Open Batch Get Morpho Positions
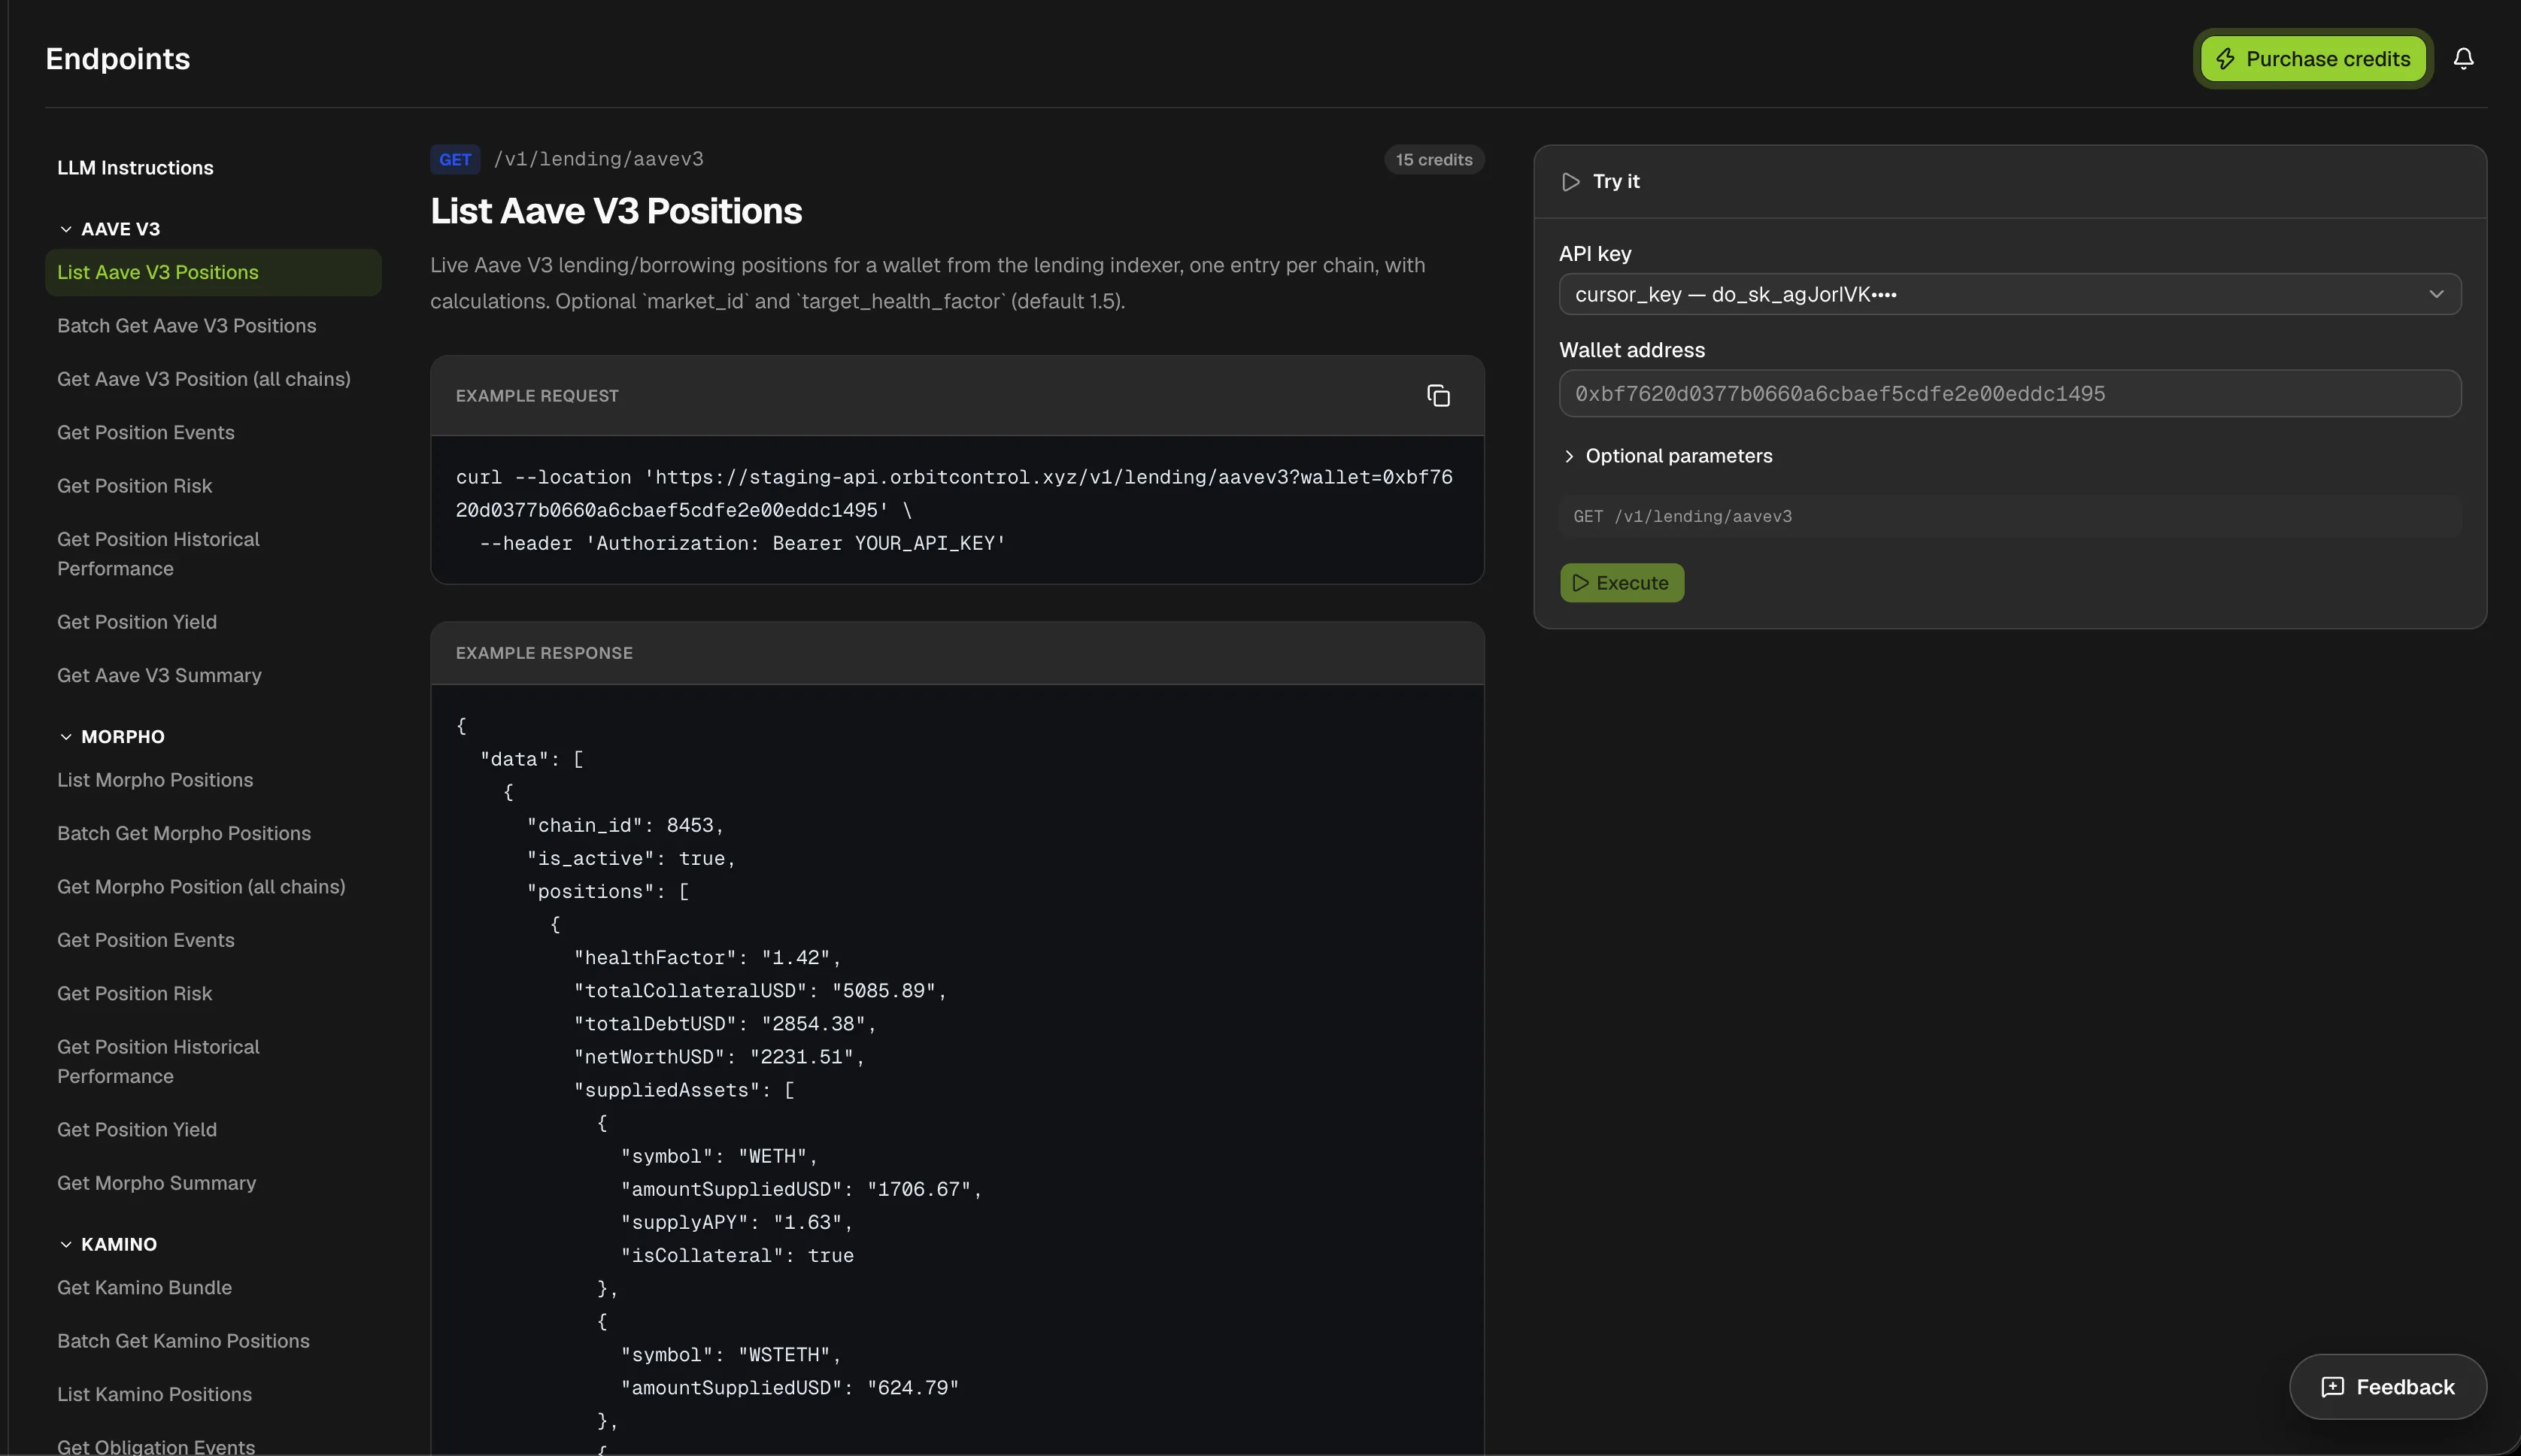 coord(184,833)
